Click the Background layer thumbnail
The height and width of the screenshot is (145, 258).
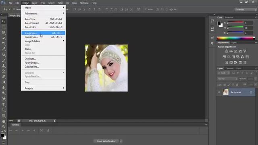(x=226, y=92)
